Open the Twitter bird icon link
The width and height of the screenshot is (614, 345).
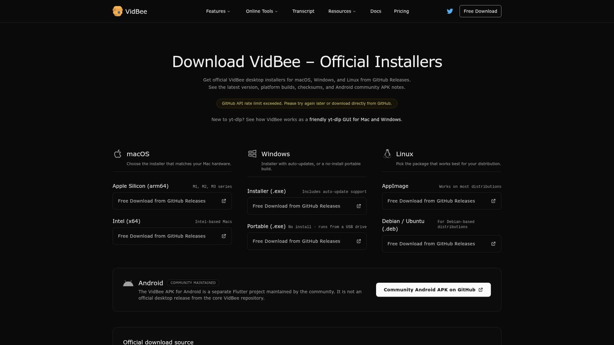[449, 11]
